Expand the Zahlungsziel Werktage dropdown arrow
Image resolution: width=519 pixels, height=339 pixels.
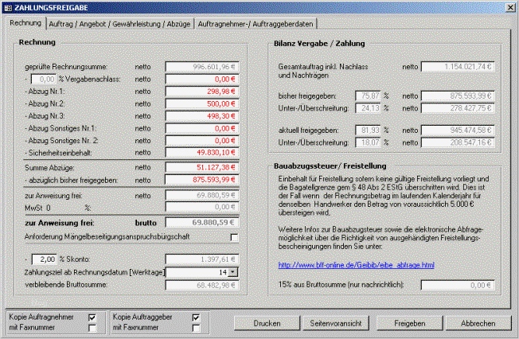pyautogui.click(x=233, y=272)
